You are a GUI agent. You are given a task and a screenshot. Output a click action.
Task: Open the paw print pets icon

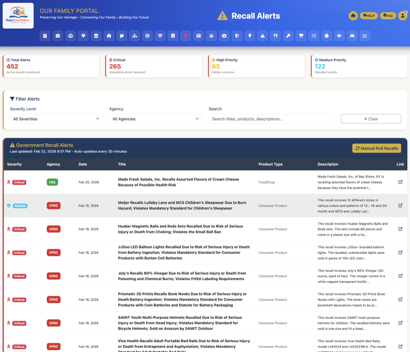tap(211, 36)
